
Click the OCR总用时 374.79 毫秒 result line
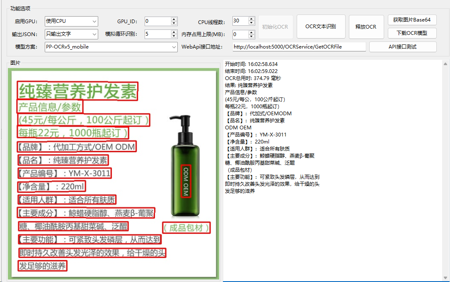[x=253, y=78]
